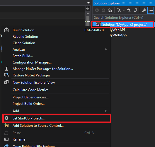Click the Sync with Active Document icon
The height and width of the screenshot is (147, 155).
click(129, 10)
